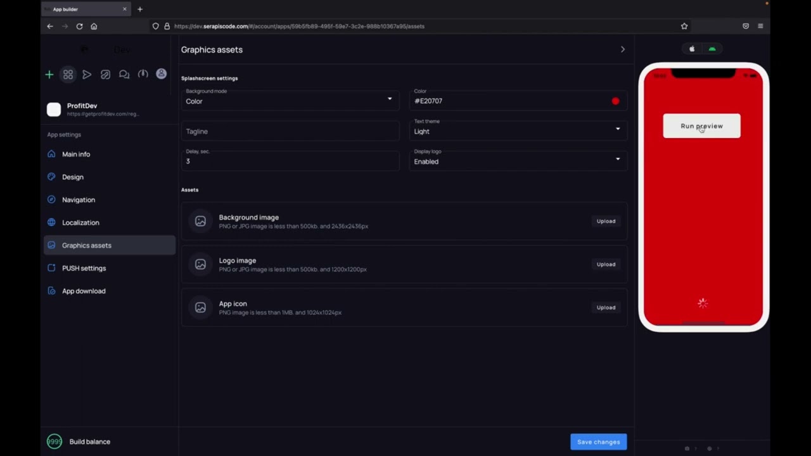Click the Tagline input field

(x=290, y=131)
